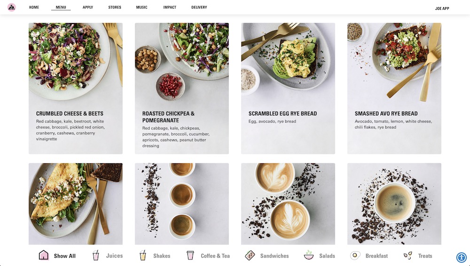The image size is (470, 266).
Task: Click the Salads bowl icon
Action: click(309, 255)
